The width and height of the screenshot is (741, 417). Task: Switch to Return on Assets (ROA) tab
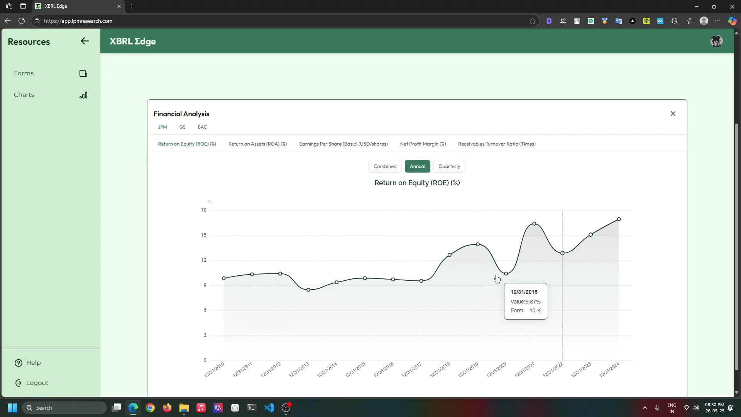click(x=257, y=144)
